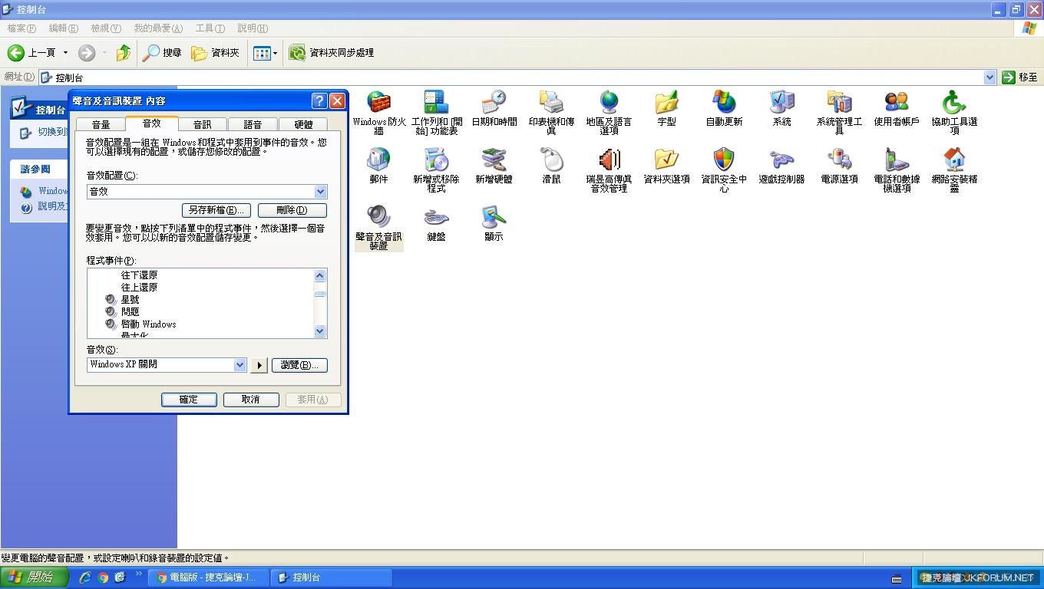Play the selected sound preview
The height and width of the screenshot is (589, 1044).
point(259,365)
